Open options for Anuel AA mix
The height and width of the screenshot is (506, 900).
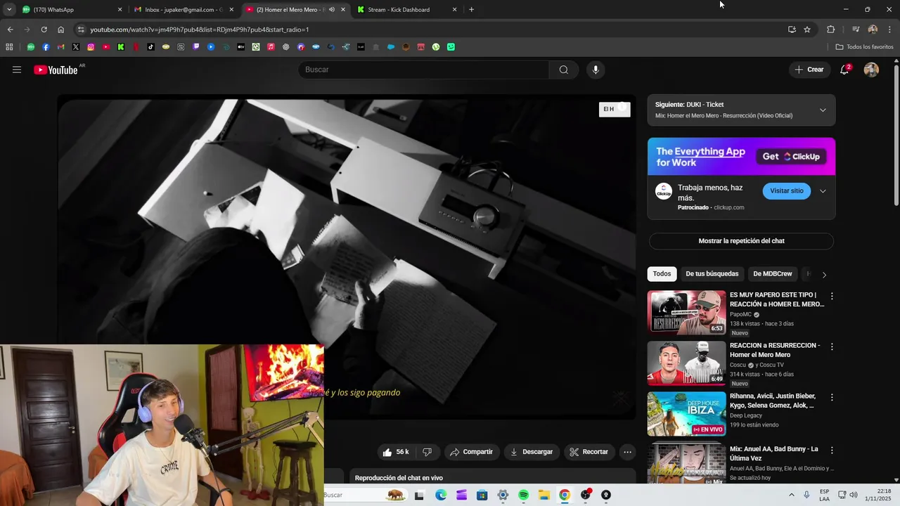(832, 450)
